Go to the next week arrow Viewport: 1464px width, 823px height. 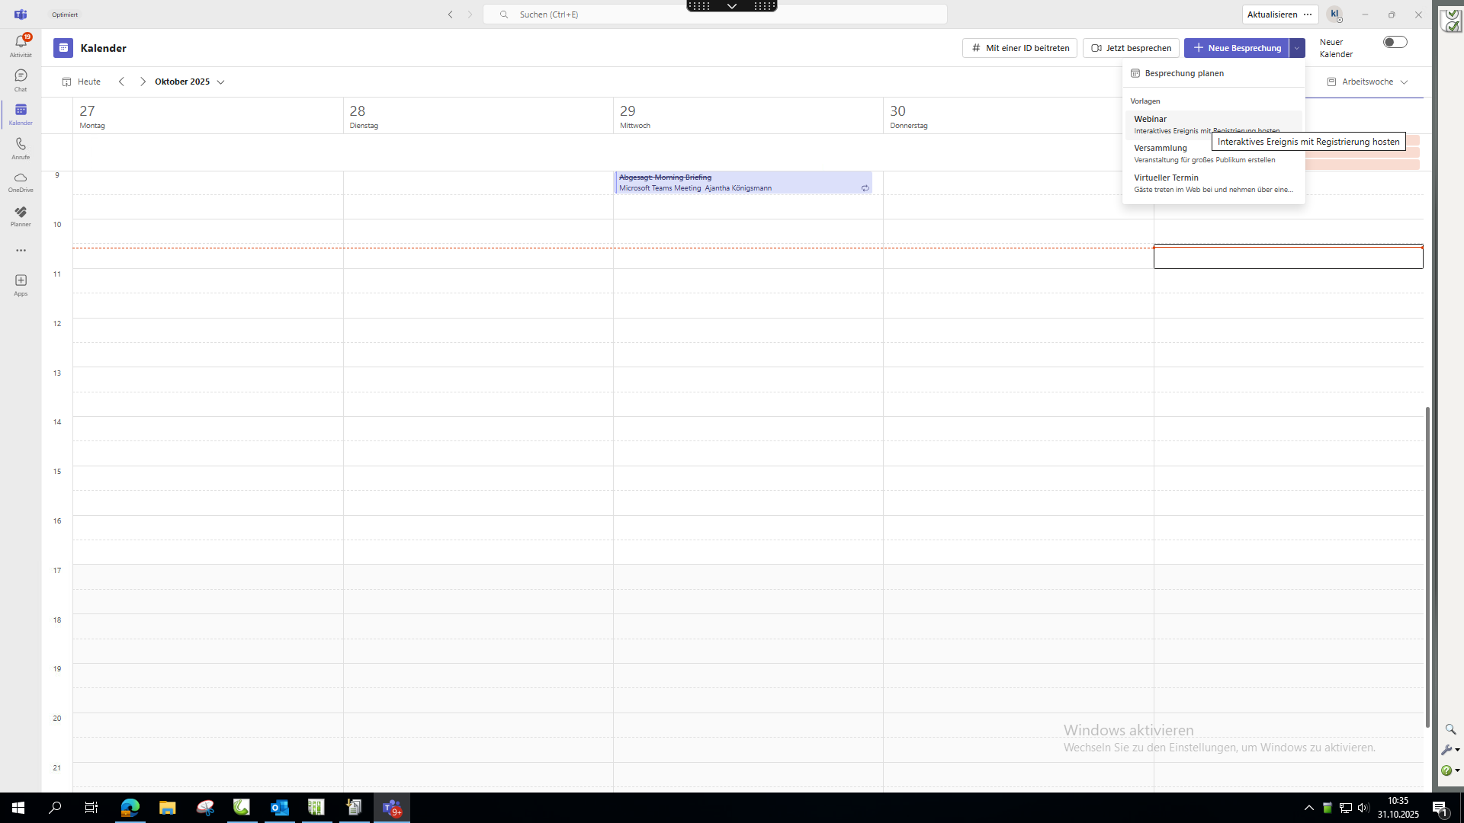coord(143,82)
